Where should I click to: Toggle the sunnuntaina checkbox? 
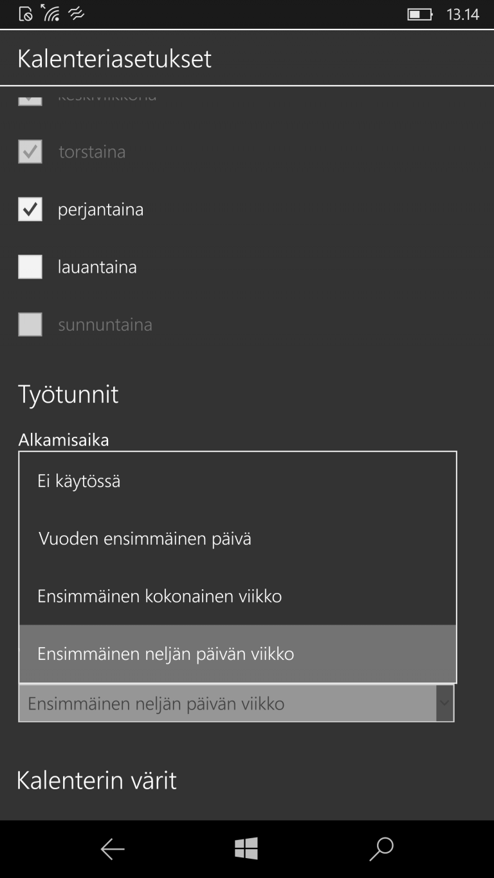(x=30, y=324)
